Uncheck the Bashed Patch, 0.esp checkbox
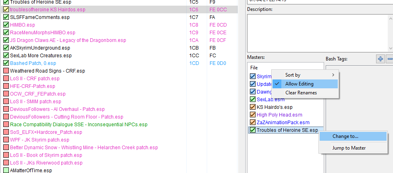393x173 pixels. click(6, 63)
